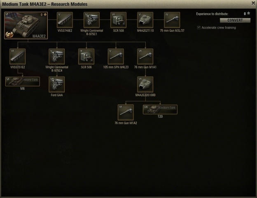Click the 105 mm SPH M4L23 gun icon

coord(116,57)
